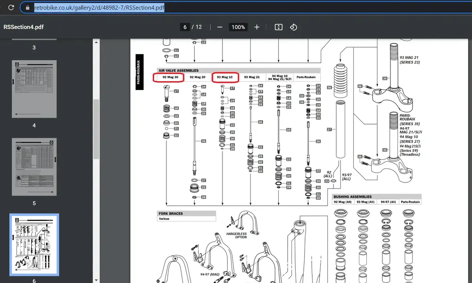The image size is (472, 283).
Task: View site information icon in address bar
Action: click(27, 8)
